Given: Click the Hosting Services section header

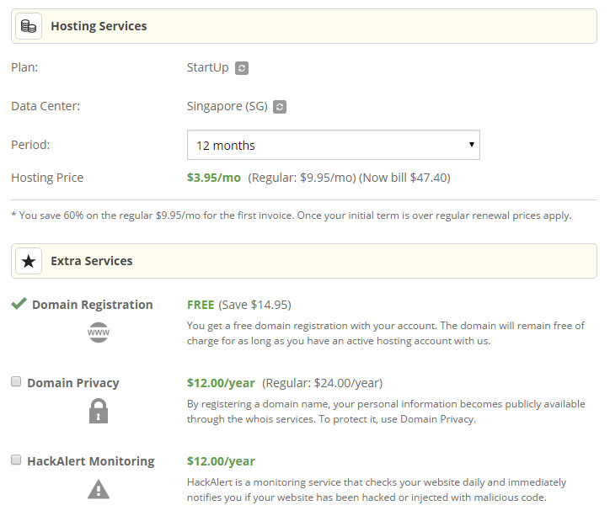Looking at the screenshot, I should click(99, 26).
